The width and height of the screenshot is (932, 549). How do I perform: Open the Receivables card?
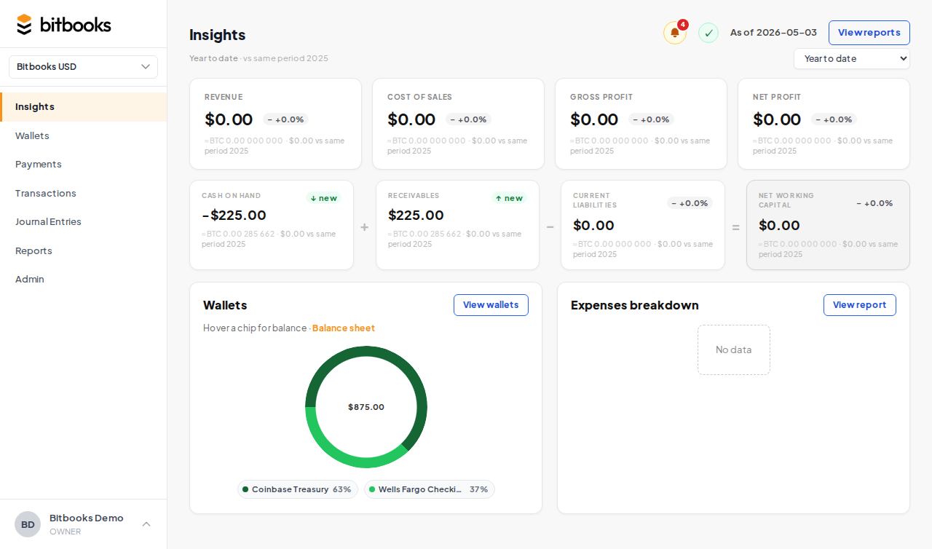click(x=457, y=225)
